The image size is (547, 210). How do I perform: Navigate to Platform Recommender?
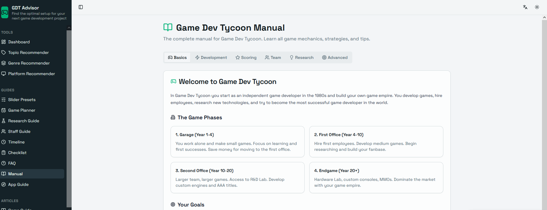(x=32, y=74)
